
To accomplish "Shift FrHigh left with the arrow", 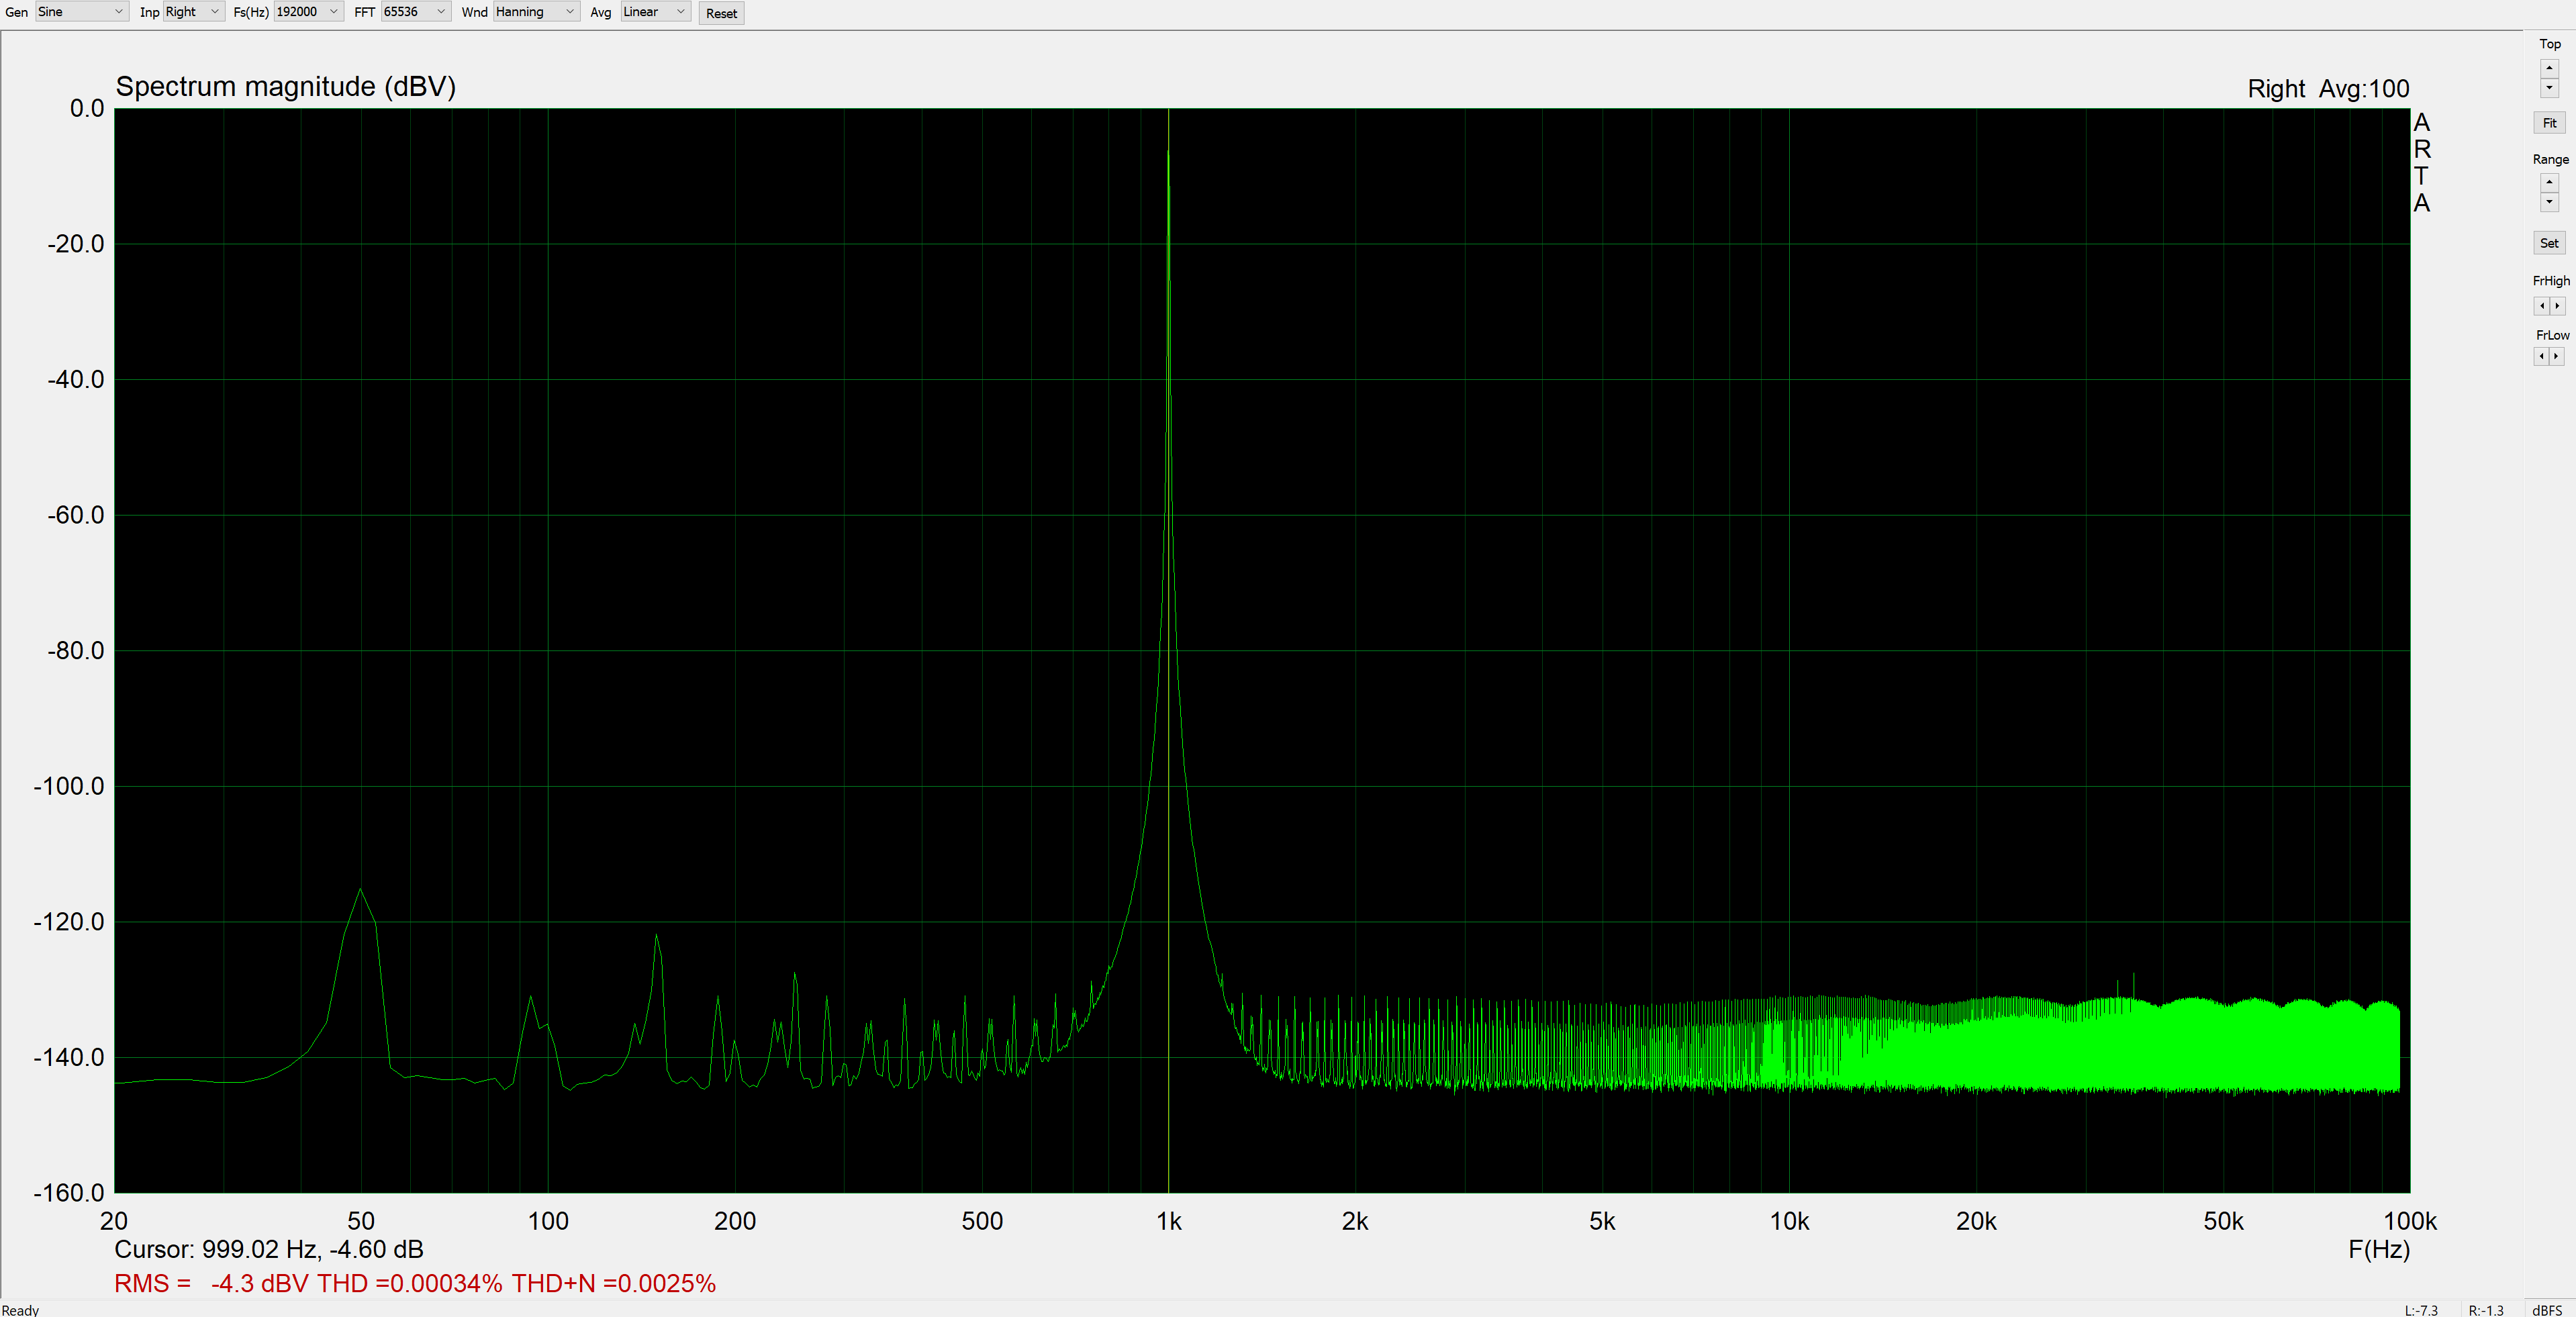I will click(2541, 306).
